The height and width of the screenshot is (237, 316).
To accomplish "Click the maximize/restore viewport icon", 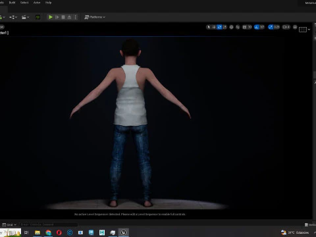I will pyautogui.click(x=295, y=27).
